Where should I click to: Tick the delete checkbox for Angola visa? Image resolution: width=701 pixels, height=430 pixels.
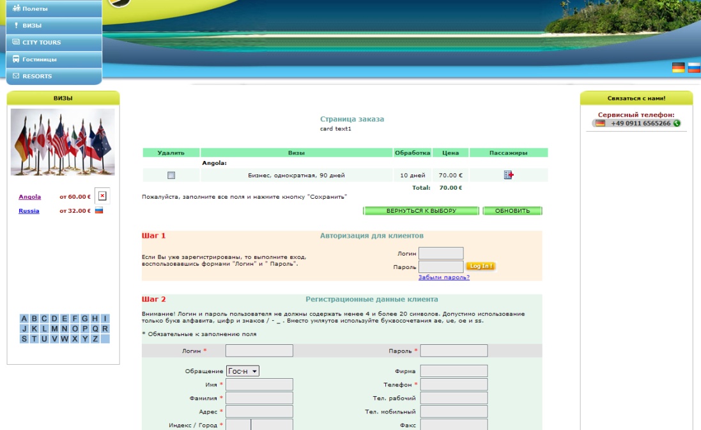[171, 175]
